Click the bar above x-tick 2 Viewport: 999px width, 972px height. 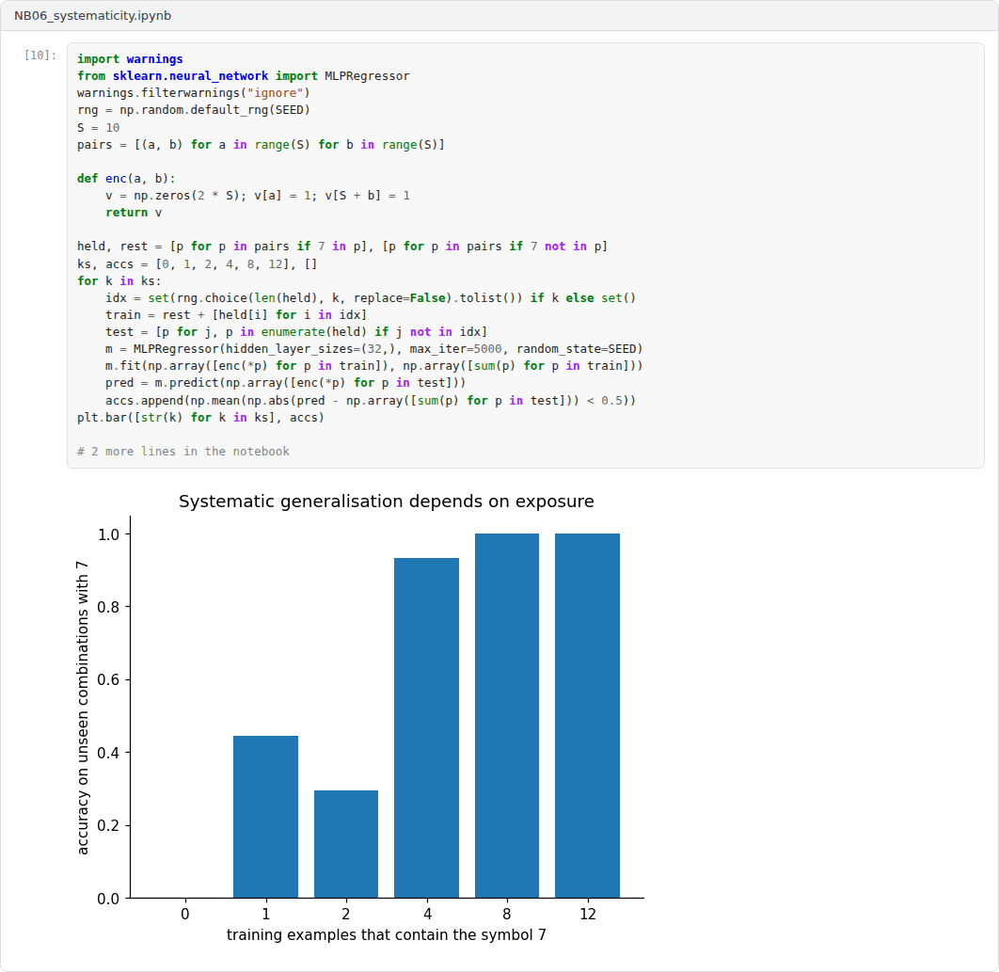tap(346, 845)
